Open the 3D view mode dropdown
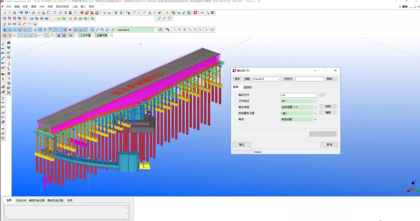420x221 pixels. click(77, 35)
